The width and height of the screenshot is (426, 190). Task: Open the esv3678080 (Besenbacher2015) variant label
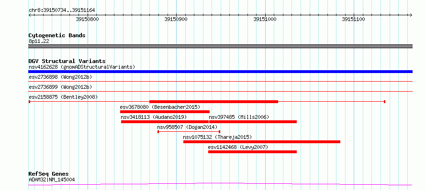(x=160, y=107)
